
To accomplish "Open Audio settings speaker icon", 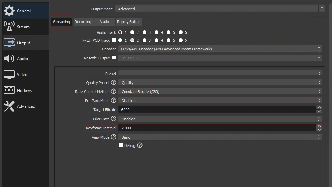I will point(9,58).
